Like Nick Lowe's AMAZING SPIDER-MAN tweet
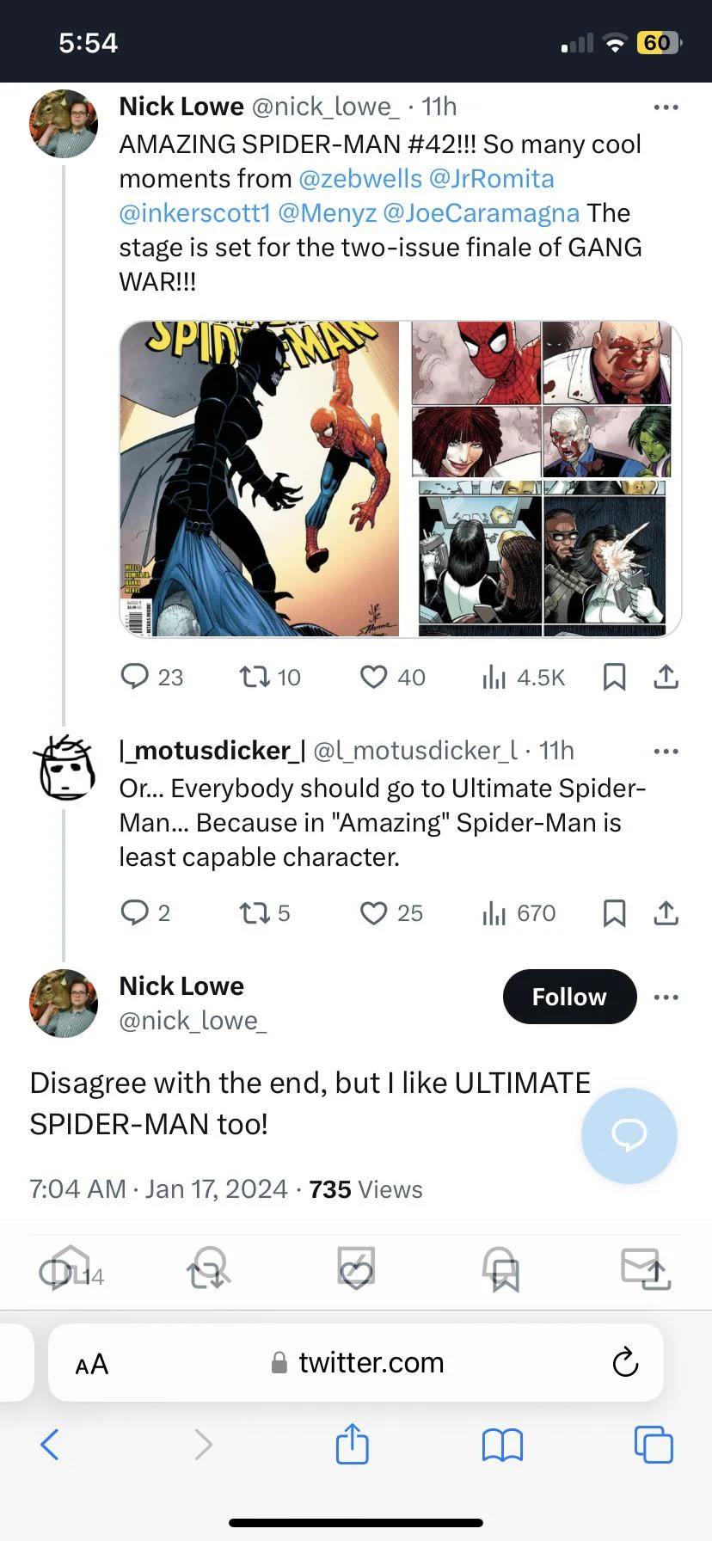 pyautogui.click(x=372, y=677)
